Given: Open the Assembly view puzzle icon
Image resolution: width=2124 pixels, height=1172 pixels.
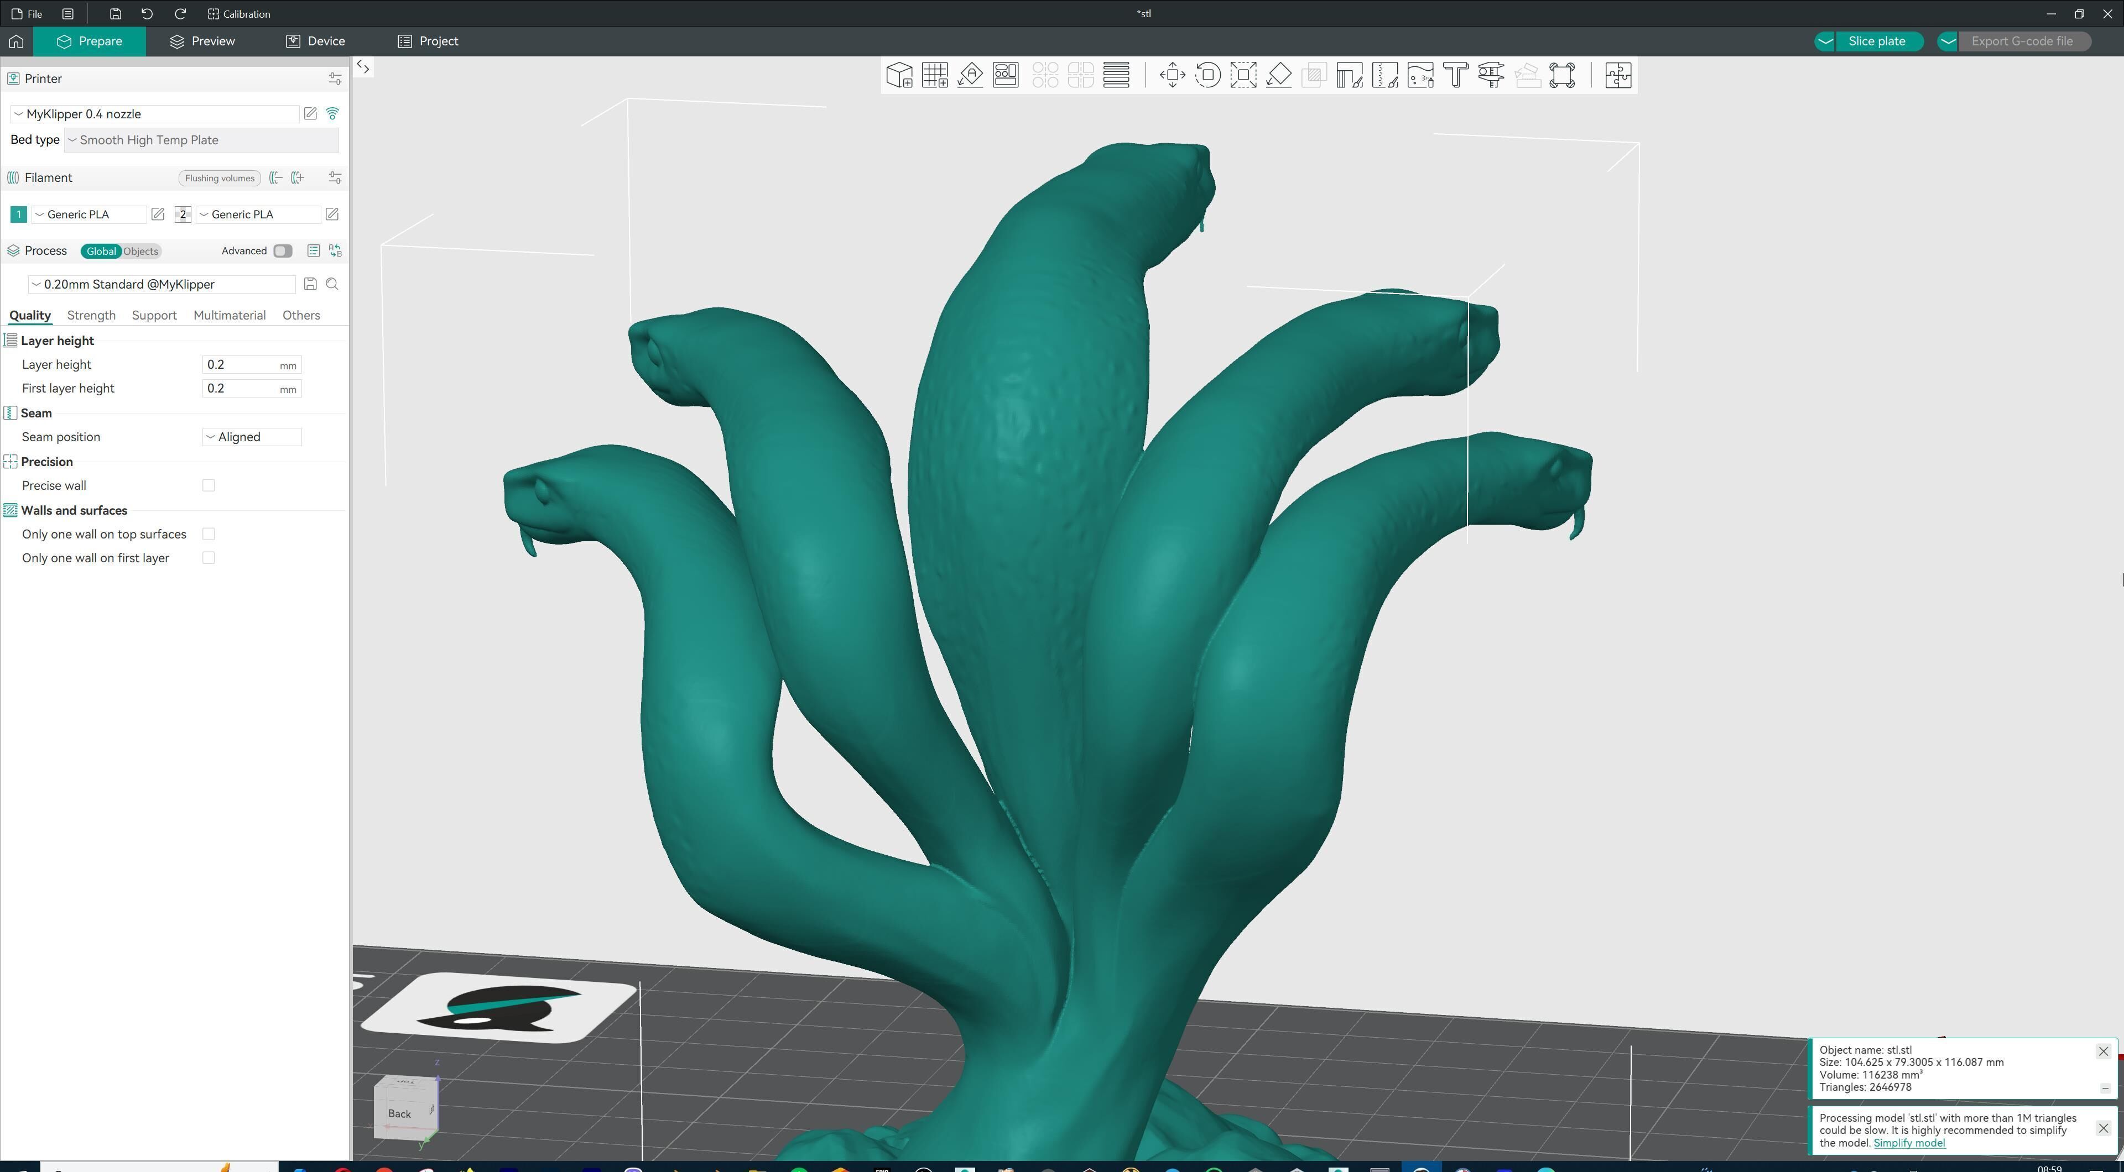Looking at the screenshot, I should (x=1618, y=75).
